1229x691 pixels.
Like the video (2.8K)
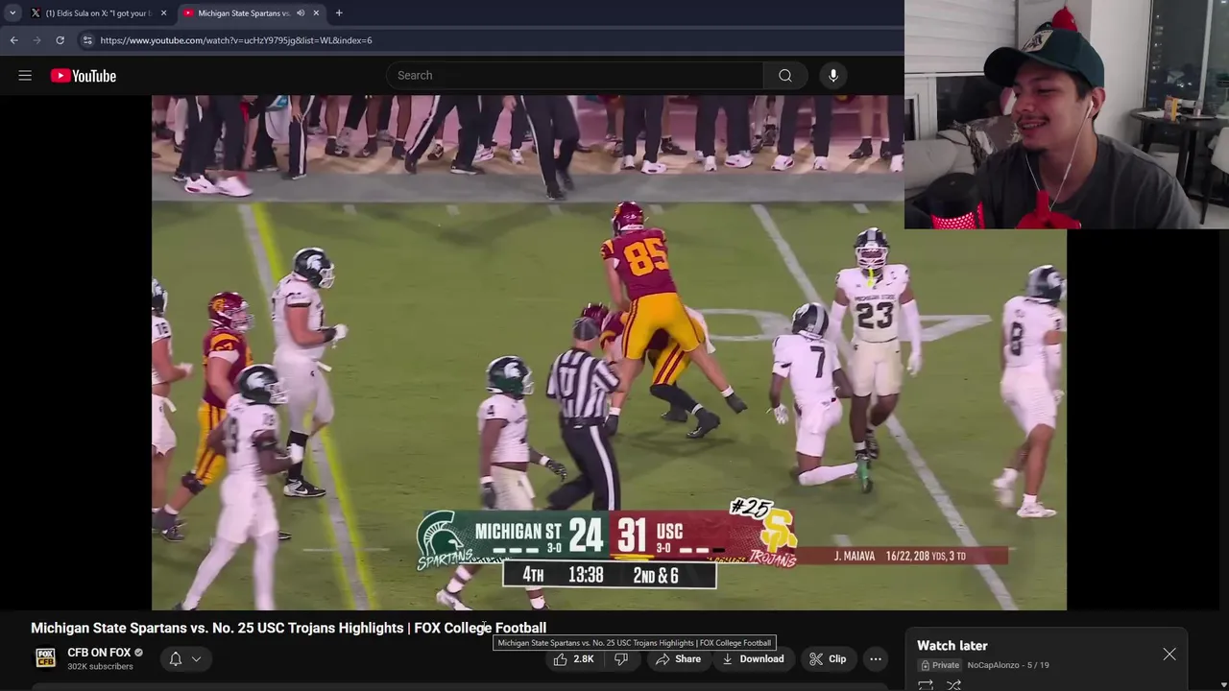[573, 659]
